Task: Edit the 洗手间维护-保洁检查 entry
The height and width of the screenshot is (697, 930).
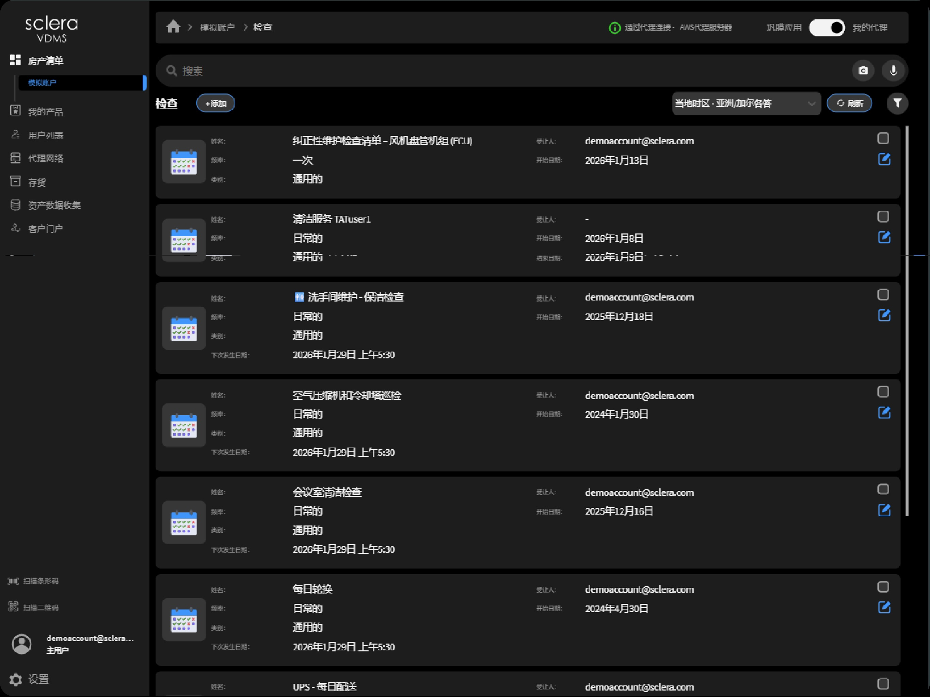Action: [x=884, y=315]
